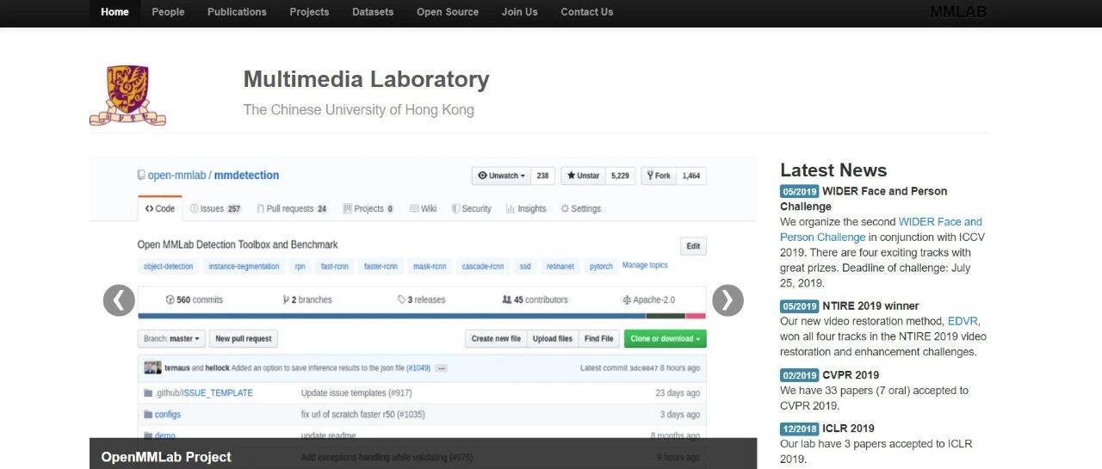Click the Unstar star button
The width and height of the screenshot is (1102, 469).
[x=584, y=176]
